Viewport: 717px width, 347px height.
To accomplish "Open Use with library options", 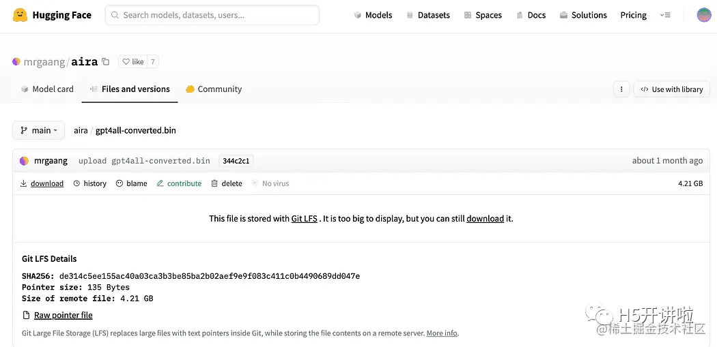I will [x=671, y=89].
